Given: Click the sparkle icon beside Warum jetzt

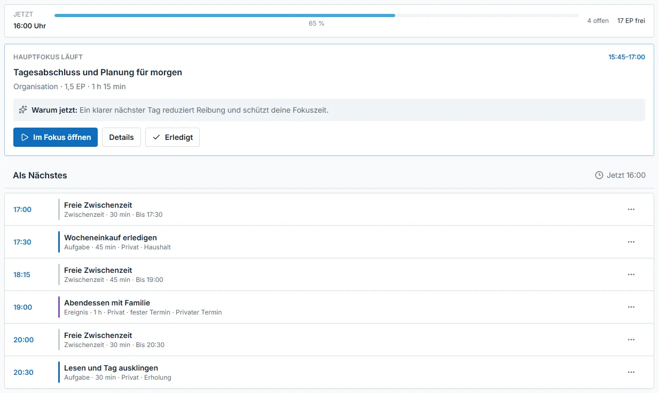Looking at the screenshot, I should click(23, 110).
